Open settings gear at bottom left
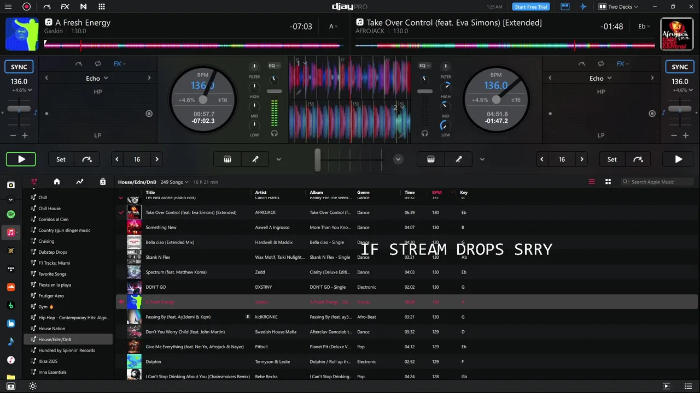The image size is (700, 393). pyautogui.click(x=33, y=386)
